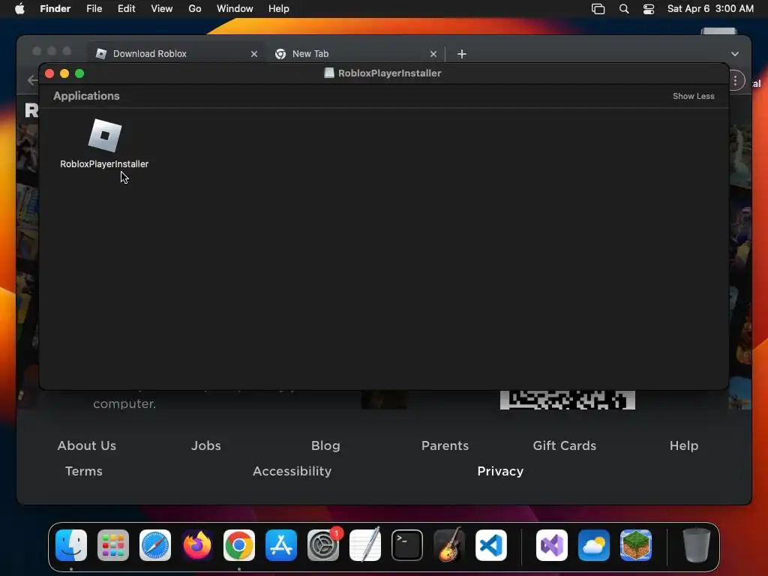Image resolution: width=768 pixels, height=576 pixels.
Task: Open Accessibility link in Roblox footer
Action: point(292,471)
